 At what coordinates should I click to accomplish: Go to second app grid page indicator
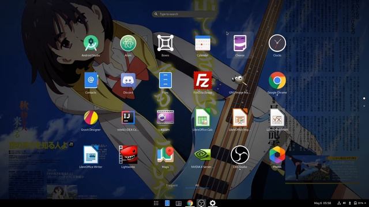(x=364, y=106)
